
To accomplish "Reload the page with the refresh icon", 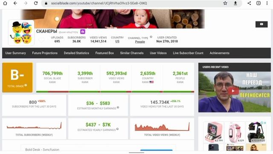I will [36, 3].
